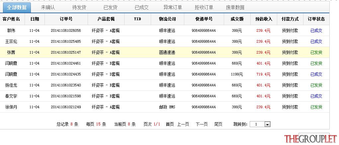Open the 跳转到 page dropdown

pyautogui.click(x=260, y=124)
